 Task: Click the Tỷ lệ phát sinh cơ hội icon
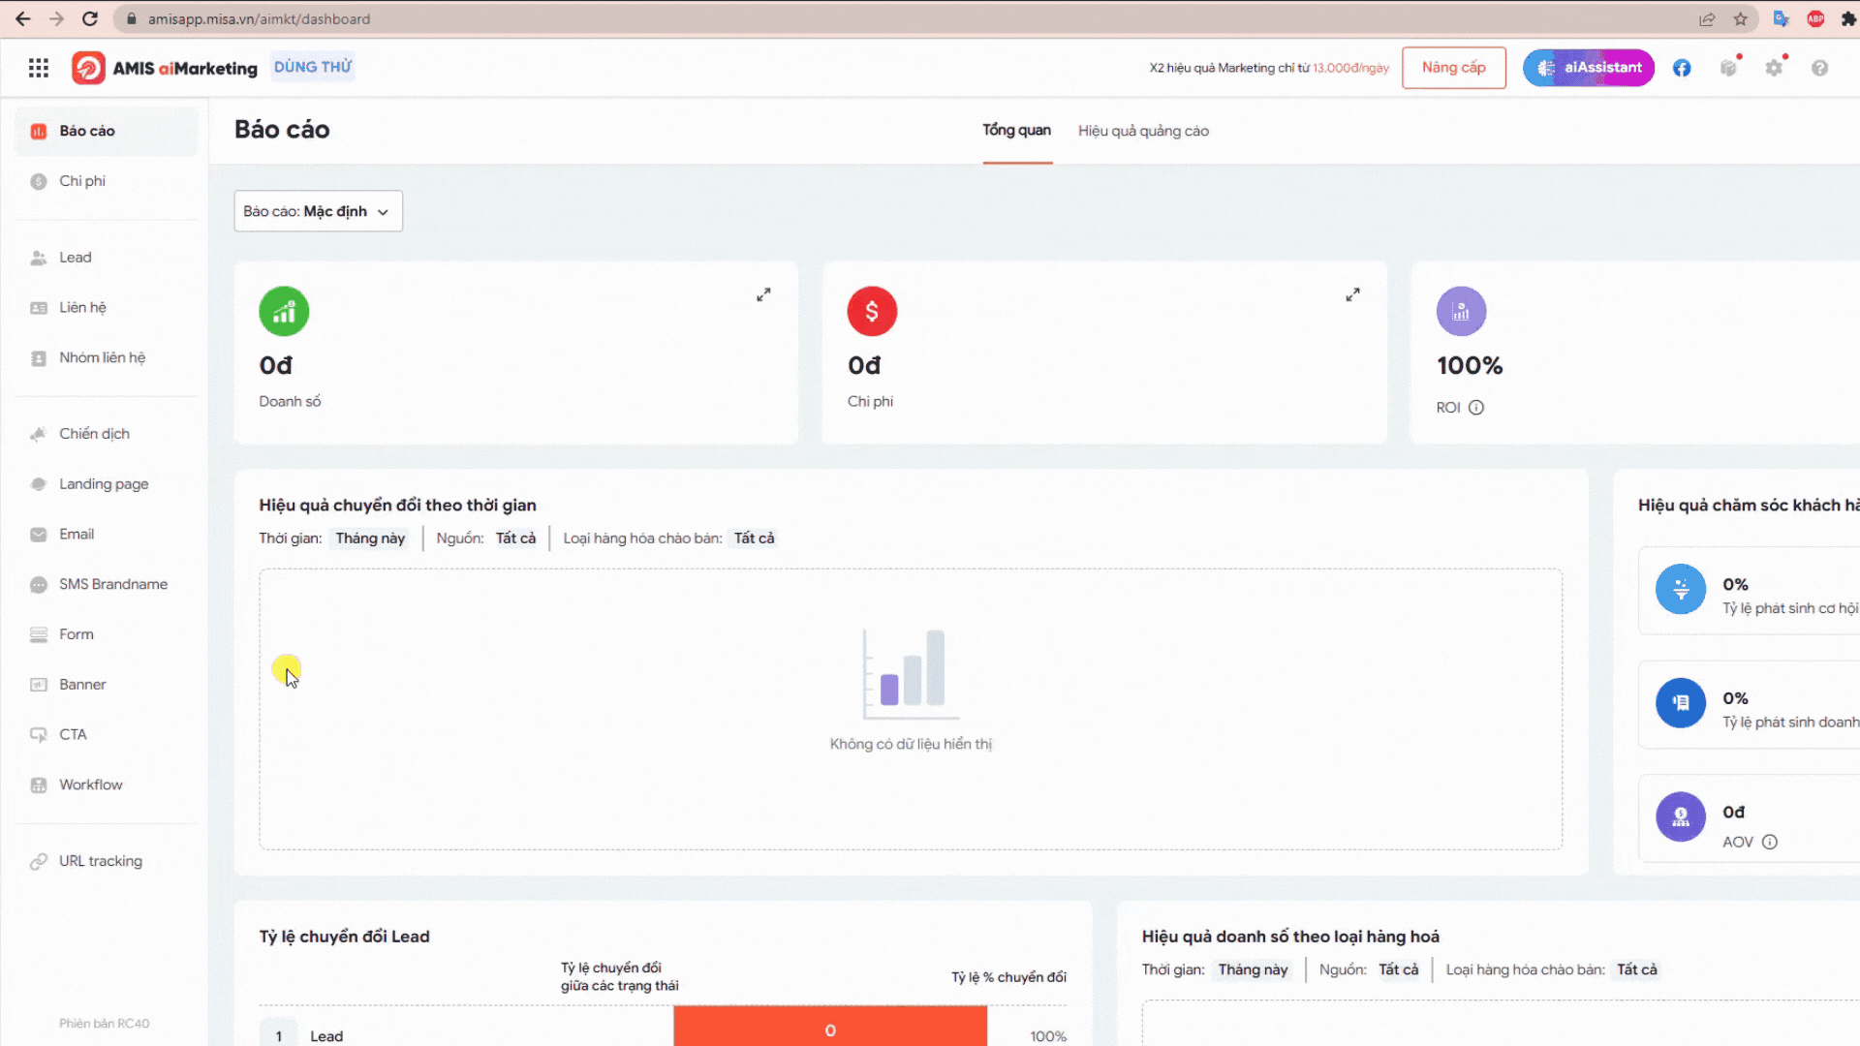point(1681,589)
